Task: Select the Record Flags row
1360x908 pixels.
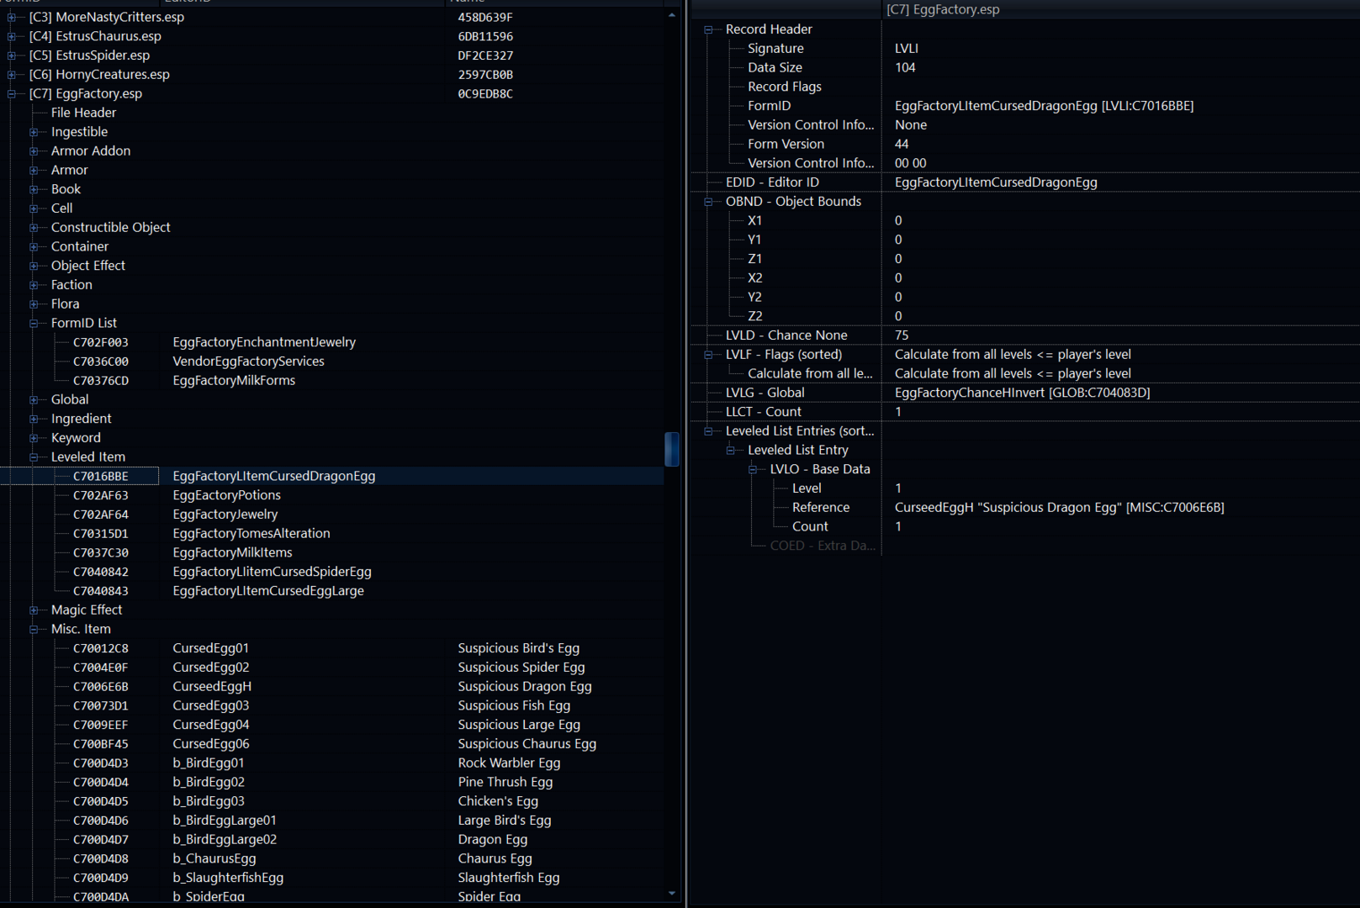Action: [1024, 87]
